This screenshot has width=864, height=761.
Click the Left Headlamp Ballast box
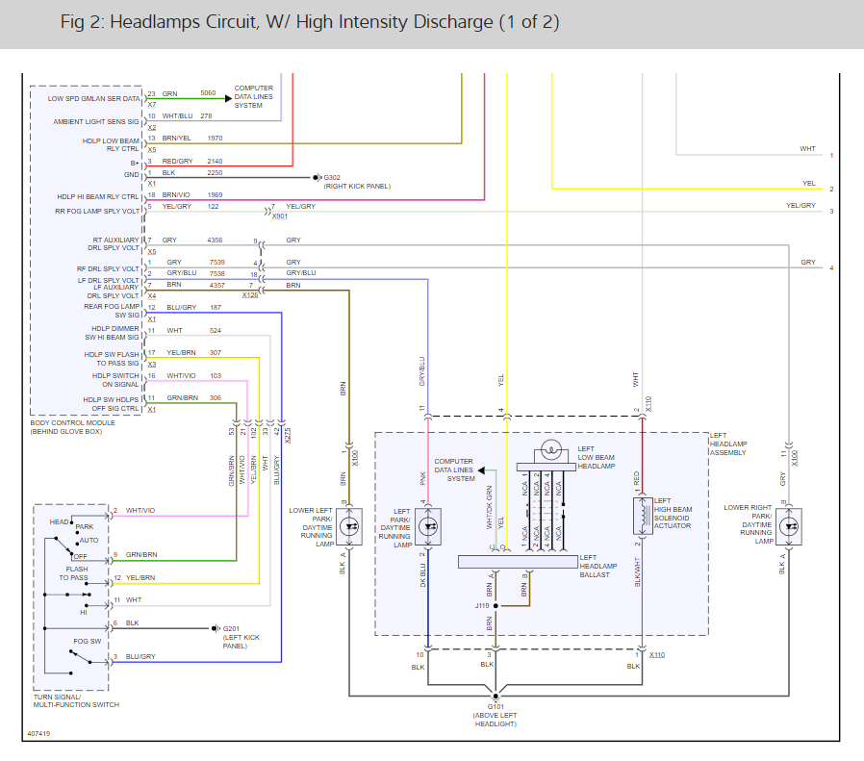point(516,561)
